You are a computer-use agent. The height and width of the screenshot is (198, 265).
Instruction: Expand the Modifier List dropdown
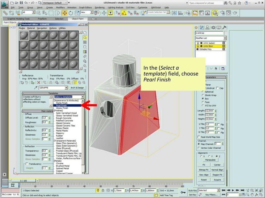[x=225, y=38]
